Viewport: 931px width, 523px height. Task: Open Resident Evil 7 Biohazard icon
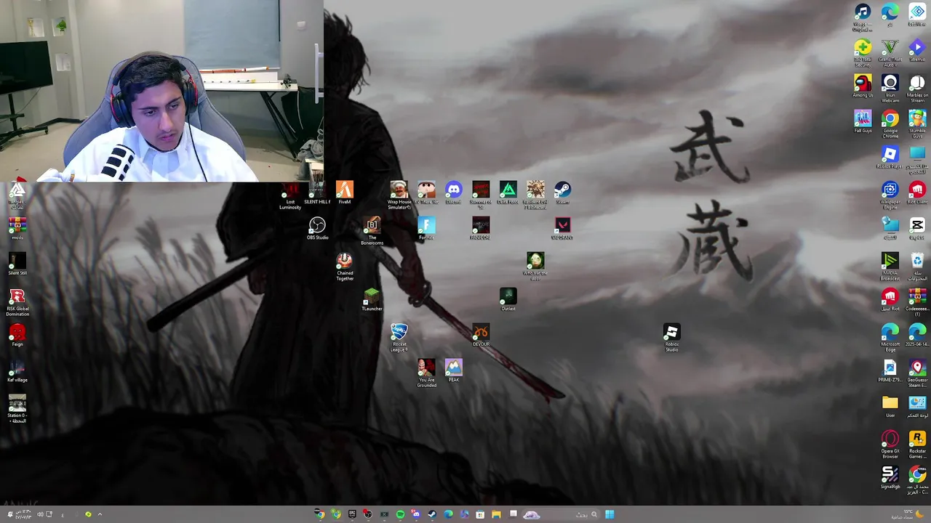pyautogui.click(x=535, y=195)
